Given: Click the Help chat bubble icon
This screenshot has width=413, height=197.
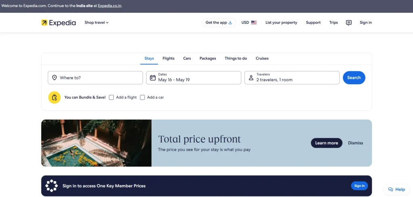Looking at the screenshot, I should tap(390, 189).
